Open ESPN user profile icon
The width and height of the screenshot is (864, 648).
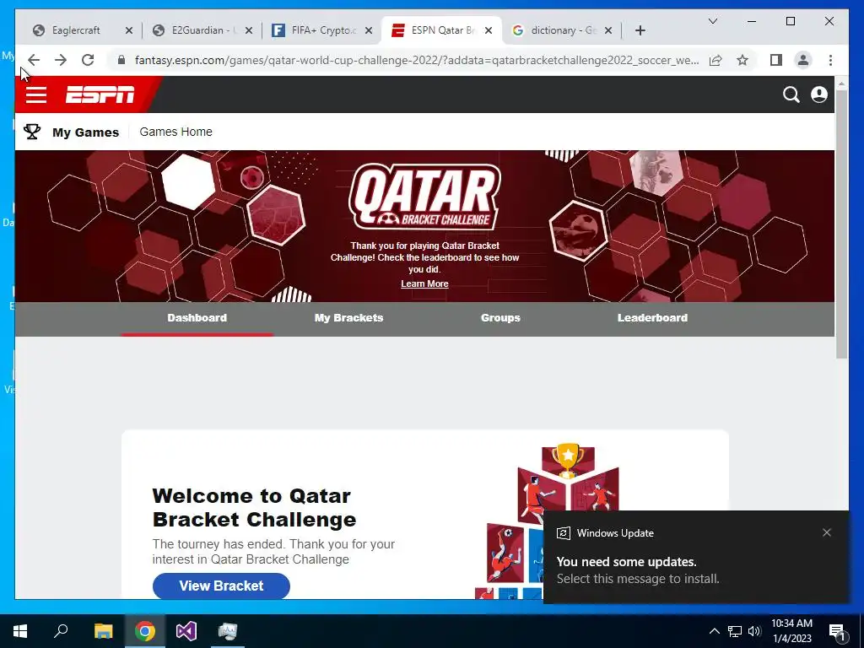(x=819, y=94)
